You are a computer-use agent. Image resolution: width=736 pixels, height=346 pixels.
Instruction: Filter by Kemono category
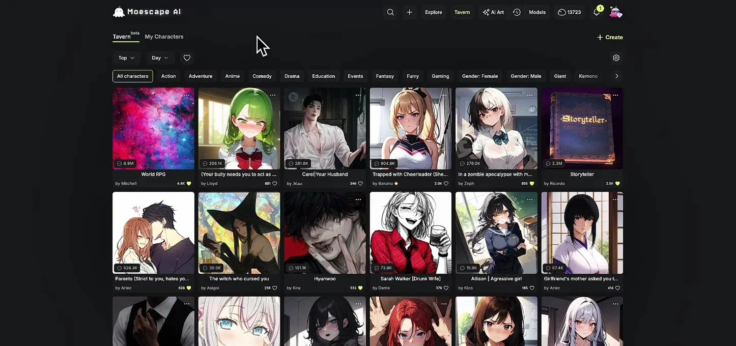588,76
